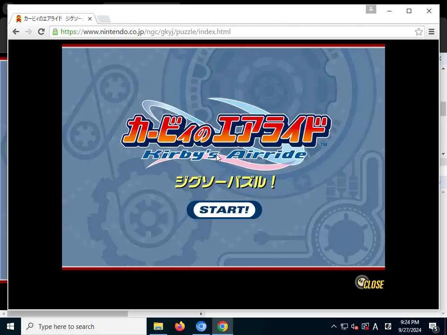Click the muted volume tray icon
Viewport: 447px width, 335px height.
pos(354,326)
